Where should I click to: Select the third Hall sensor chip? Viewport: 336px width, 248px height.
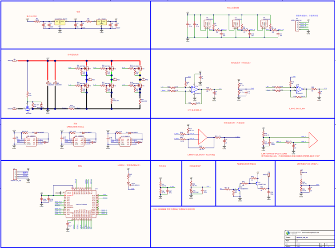pos(265,23)
